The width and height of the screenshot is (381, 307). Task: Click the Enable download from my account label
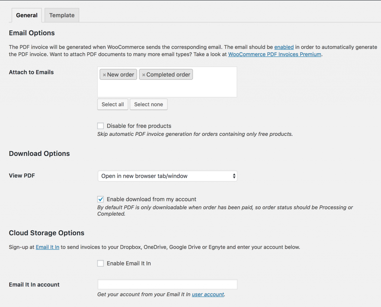(151, 199)
